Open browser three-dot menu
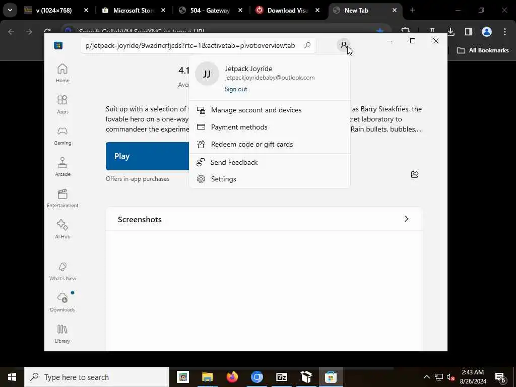Viewport: 516px width, 387px height. (505, 32)
